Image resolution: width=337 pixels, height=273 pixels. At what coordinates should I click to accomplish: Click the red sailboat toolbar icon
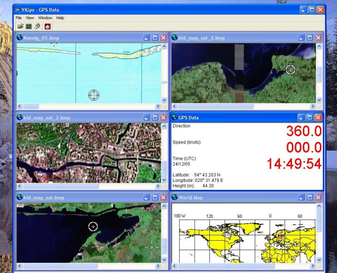[x=47, y=26]
